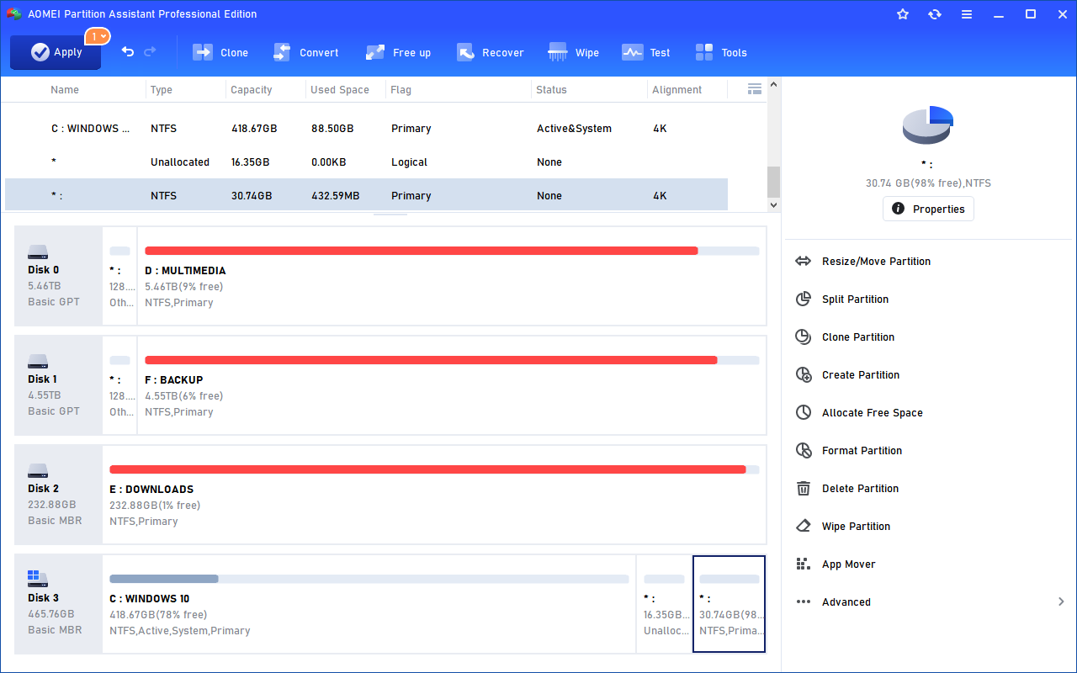The width and height of the screenshot is (1077, 673).
Task: Sort by the Used Space column header
Action: 340,90
